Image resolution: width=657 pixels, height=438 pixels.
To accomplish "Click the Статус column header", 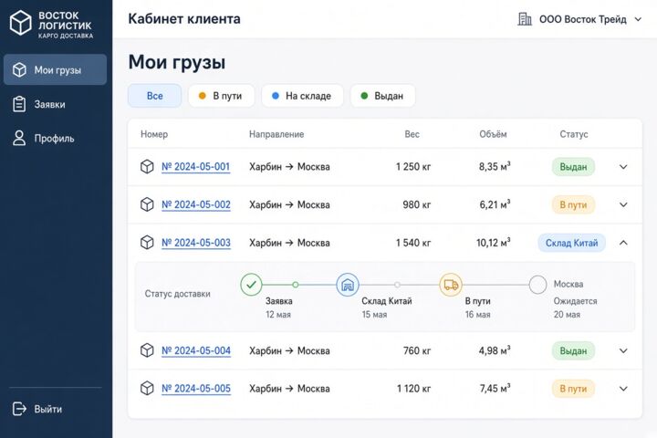I will click(574, 134).
